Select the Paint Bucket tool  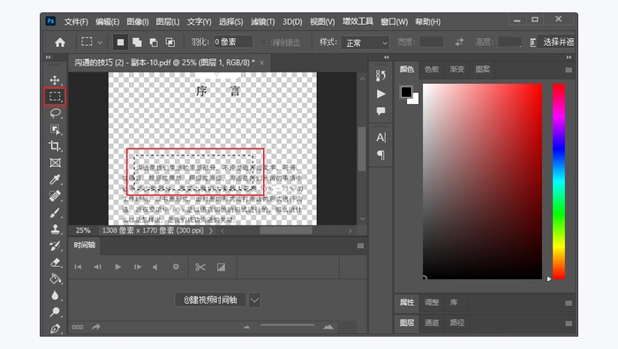55,279
